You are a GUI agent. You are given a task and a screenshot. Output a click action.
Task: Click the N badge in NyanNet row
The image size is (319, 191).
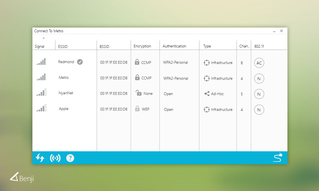[259, 94]
